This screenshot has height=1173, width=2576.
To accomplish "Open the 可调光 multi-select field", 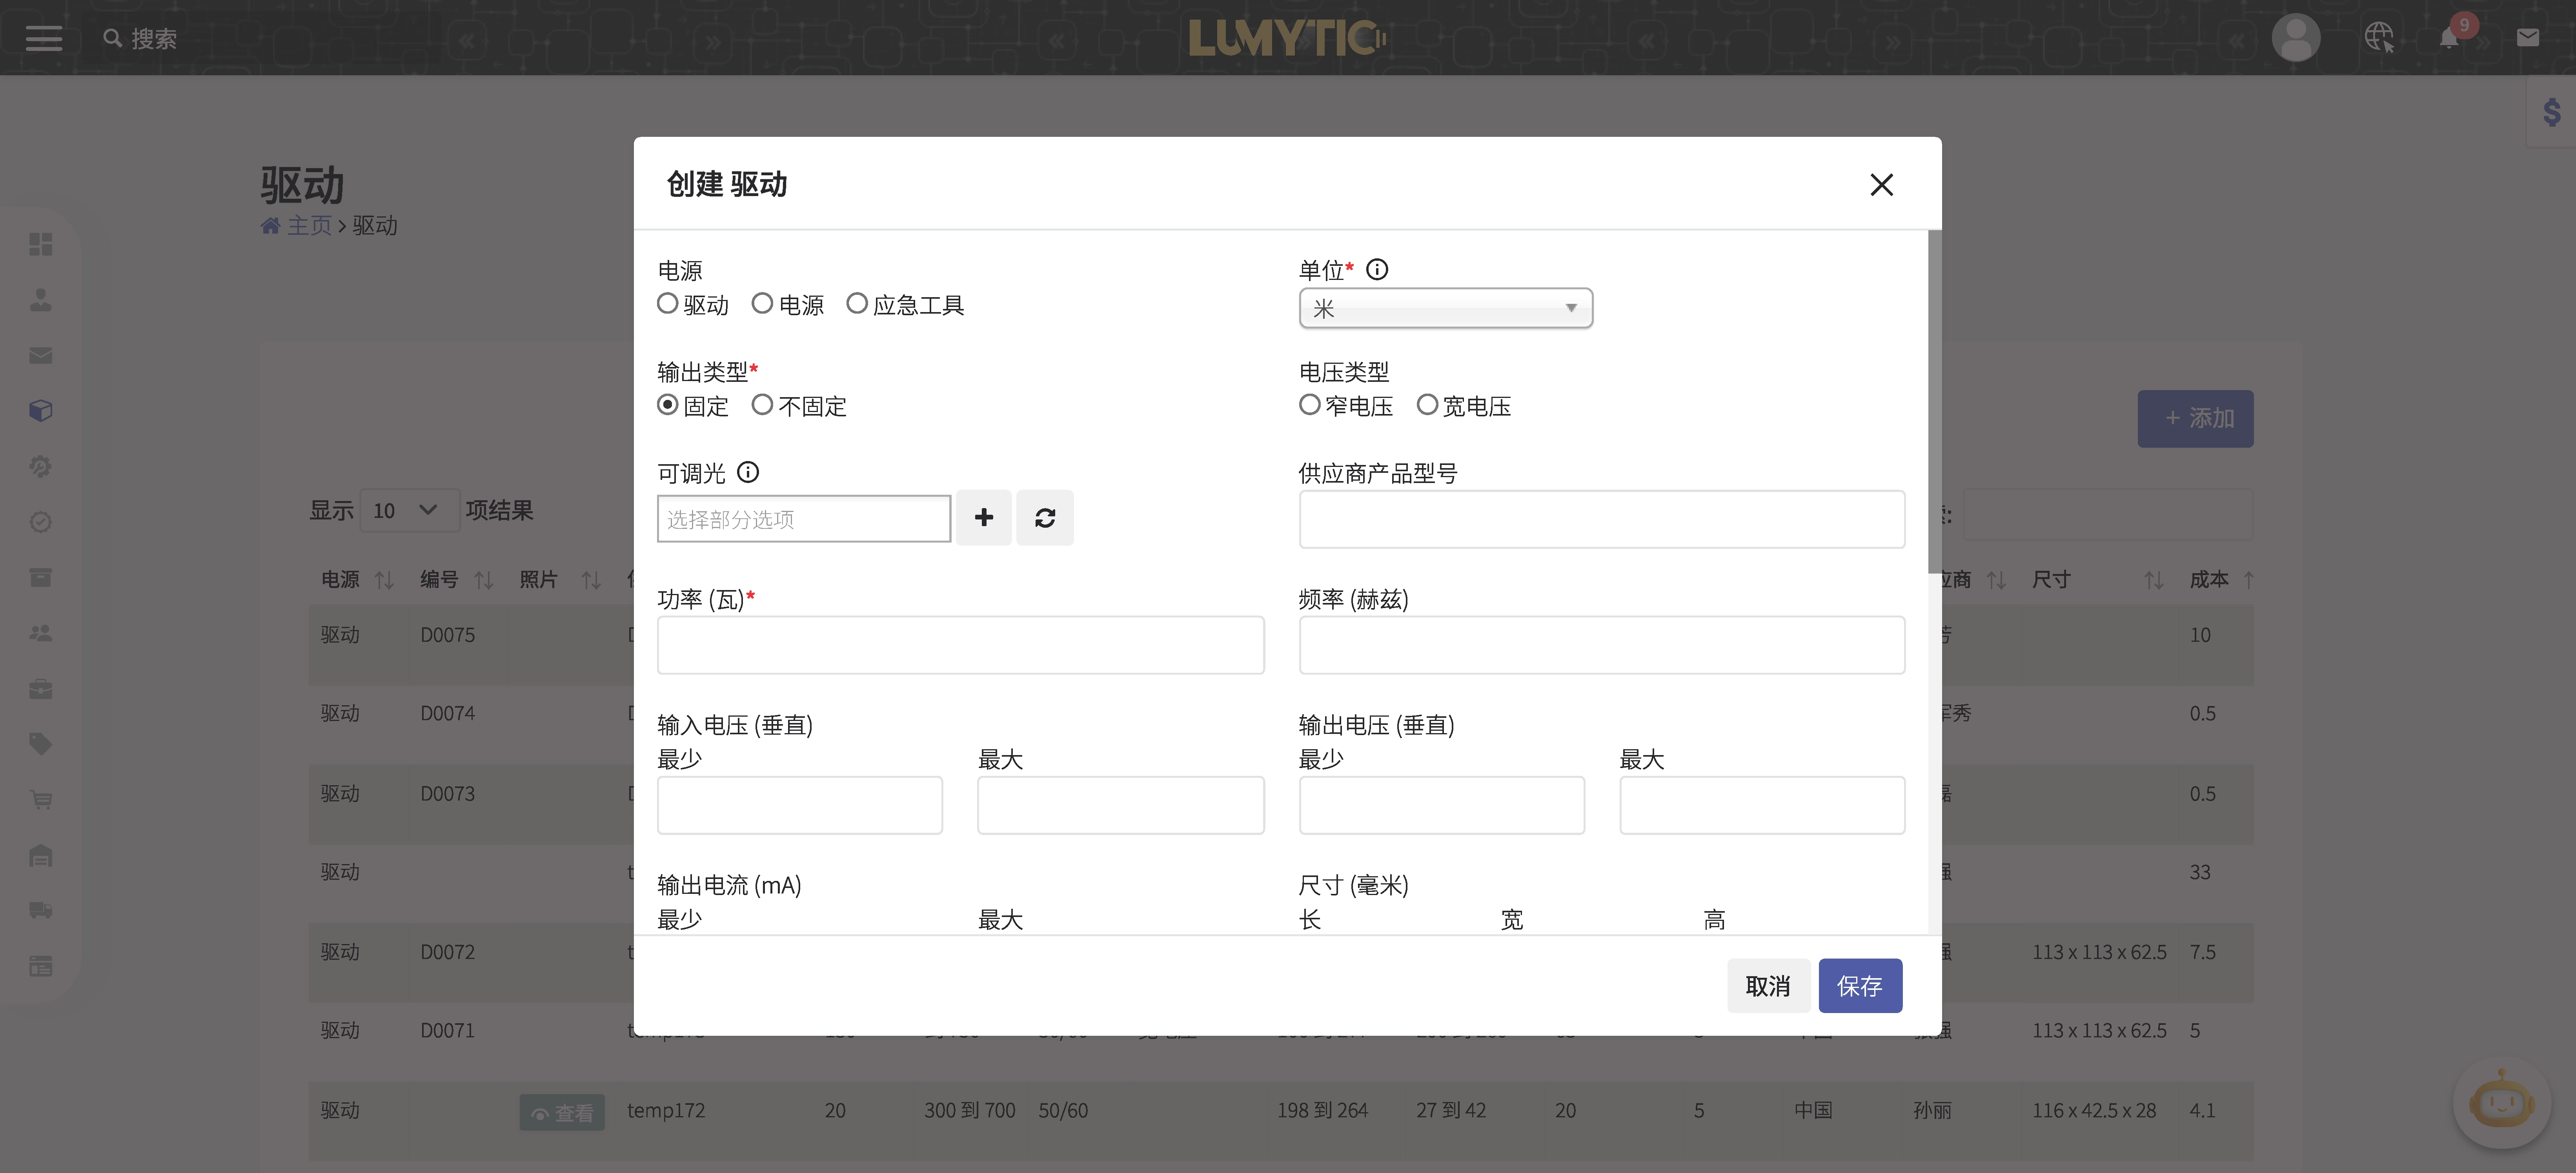I will (x=803, y=519).
